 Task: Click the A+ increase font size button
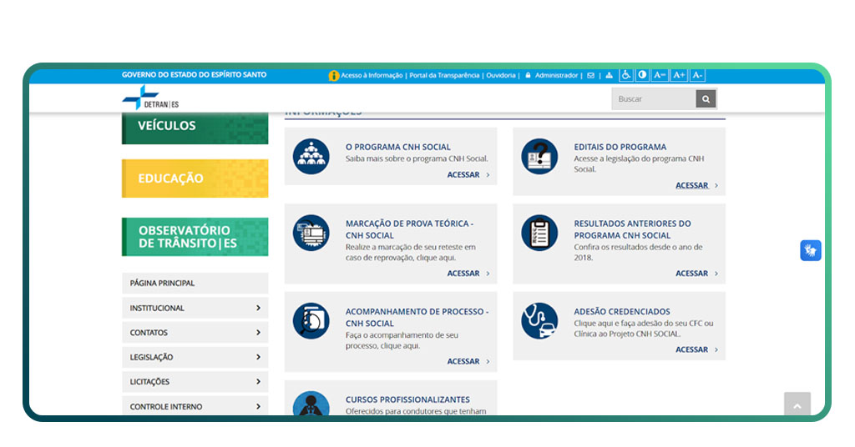click(679, 75)
